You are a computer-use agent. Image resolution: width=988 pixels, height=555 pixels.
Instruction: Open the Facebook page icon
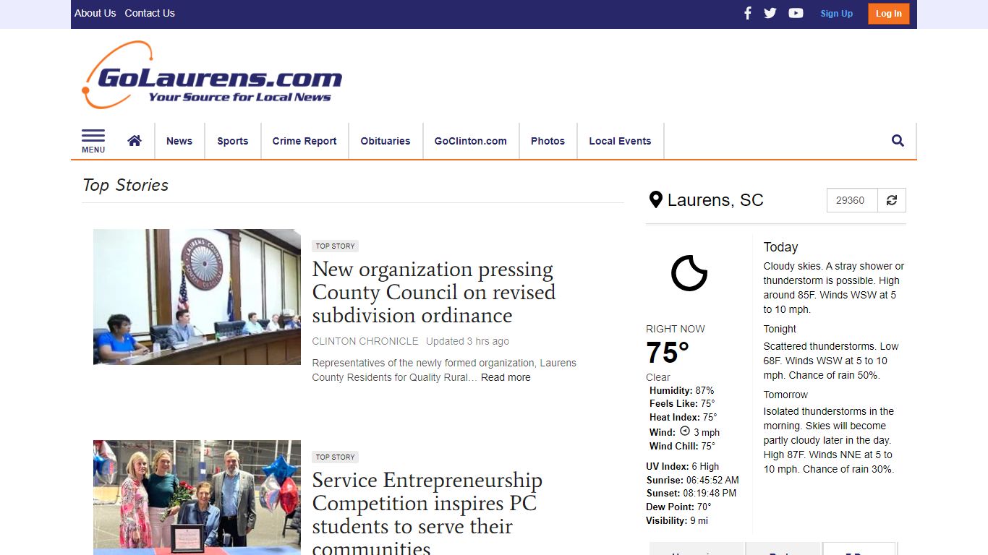point(748,13)
